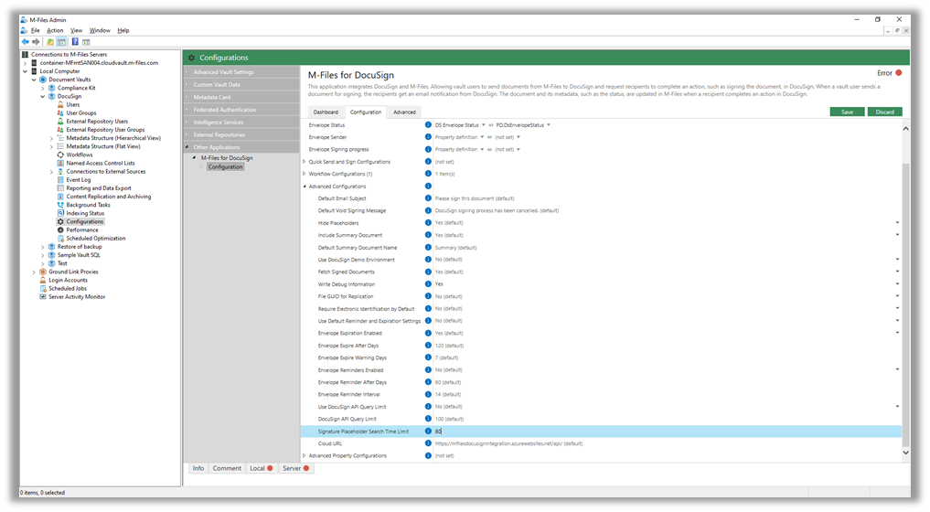This screenshot has height=512, width=930.
Task: Open the External Repositories section
Action: pos(241,134)
